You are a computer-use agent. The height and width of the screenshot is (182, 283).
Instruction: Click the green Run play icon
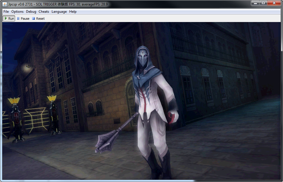tap(6, 18)
